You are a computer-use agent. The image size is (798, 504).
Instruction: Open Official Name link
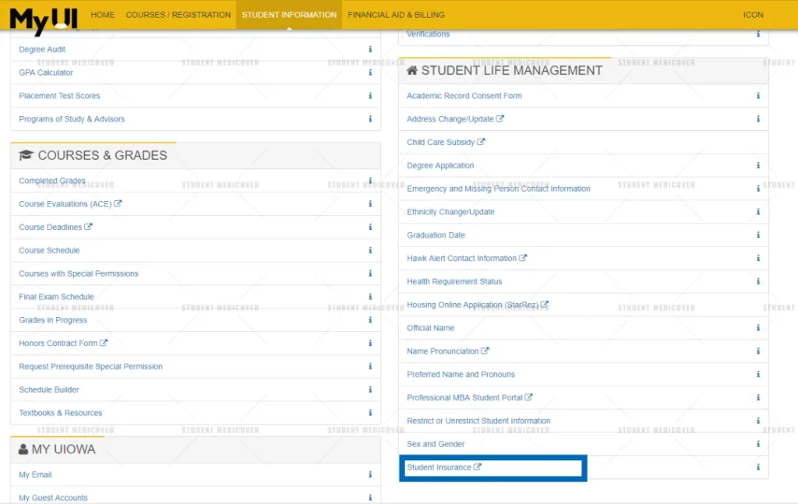click(x=430, y=328)
